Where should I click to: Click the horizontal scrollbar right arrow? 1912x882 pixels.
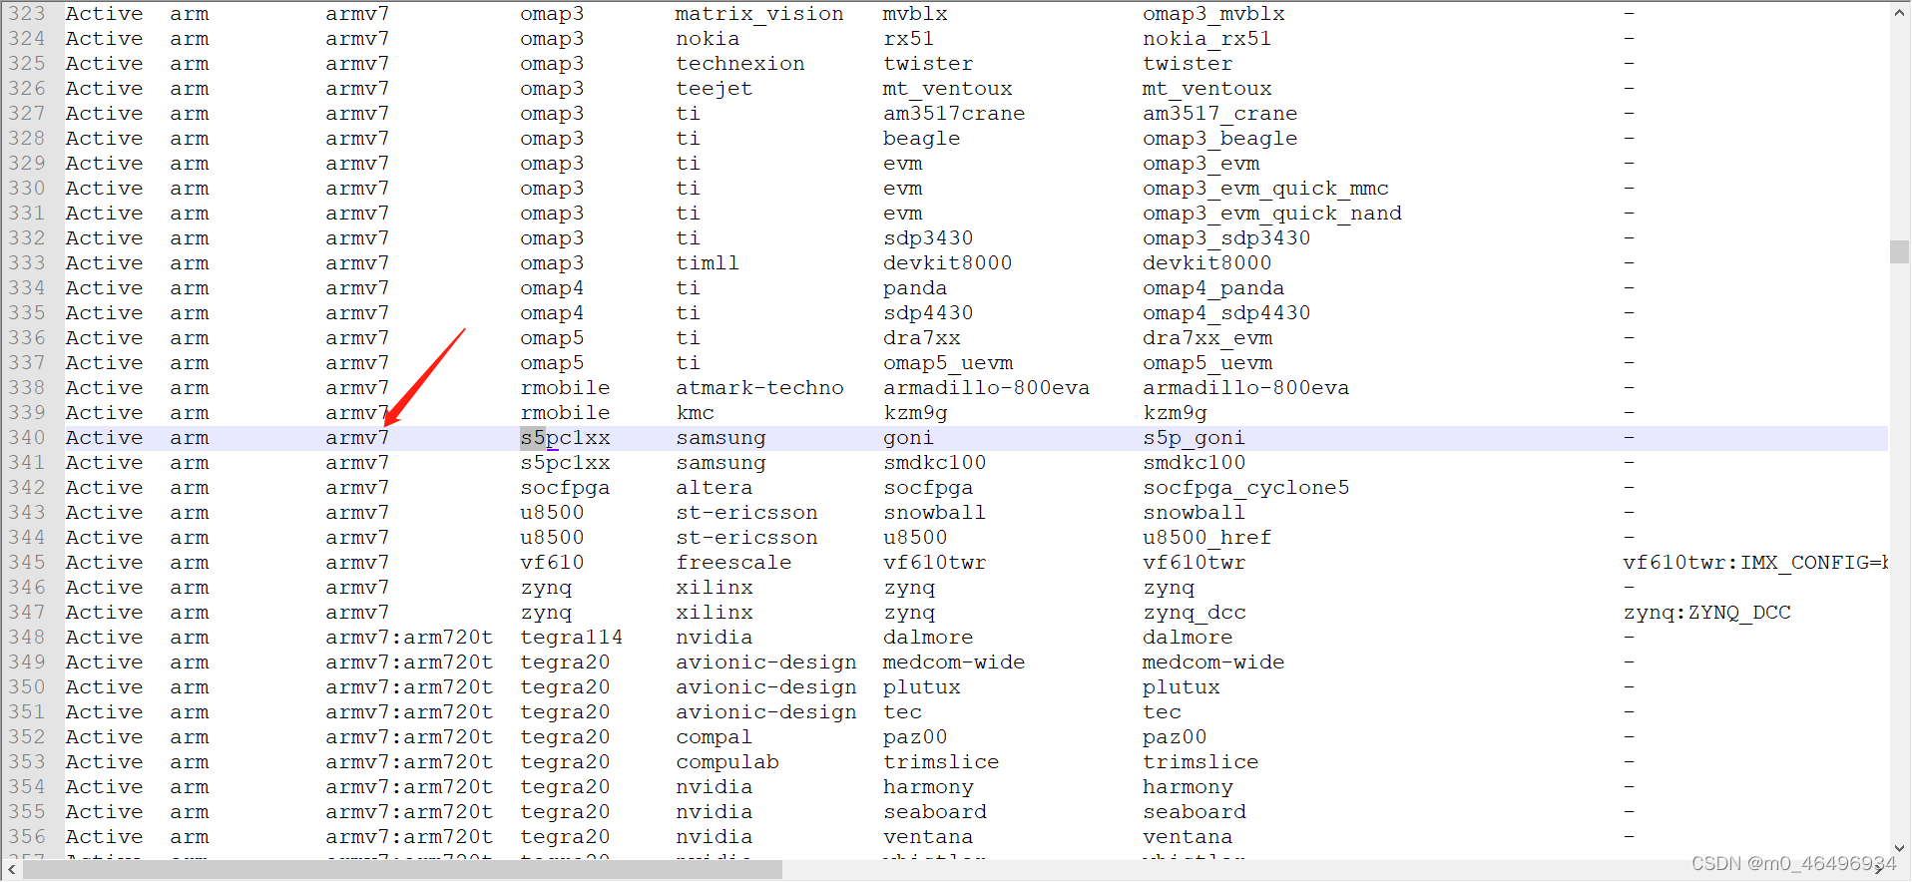[1879, 870]
